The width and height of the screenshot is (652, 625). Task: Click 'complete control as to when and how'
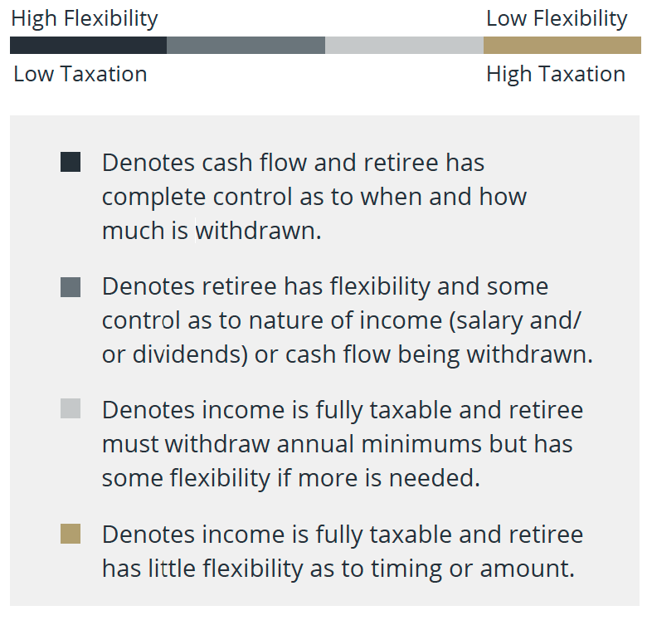(314, 197)
